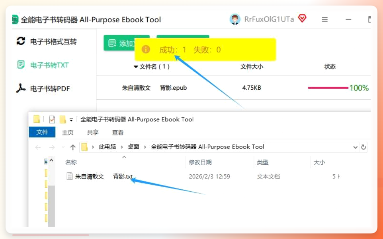The height and width of the screenshot is (239, 383).
Task: Click the navigation pane scroll-up arrow
Action: point(51,160)
